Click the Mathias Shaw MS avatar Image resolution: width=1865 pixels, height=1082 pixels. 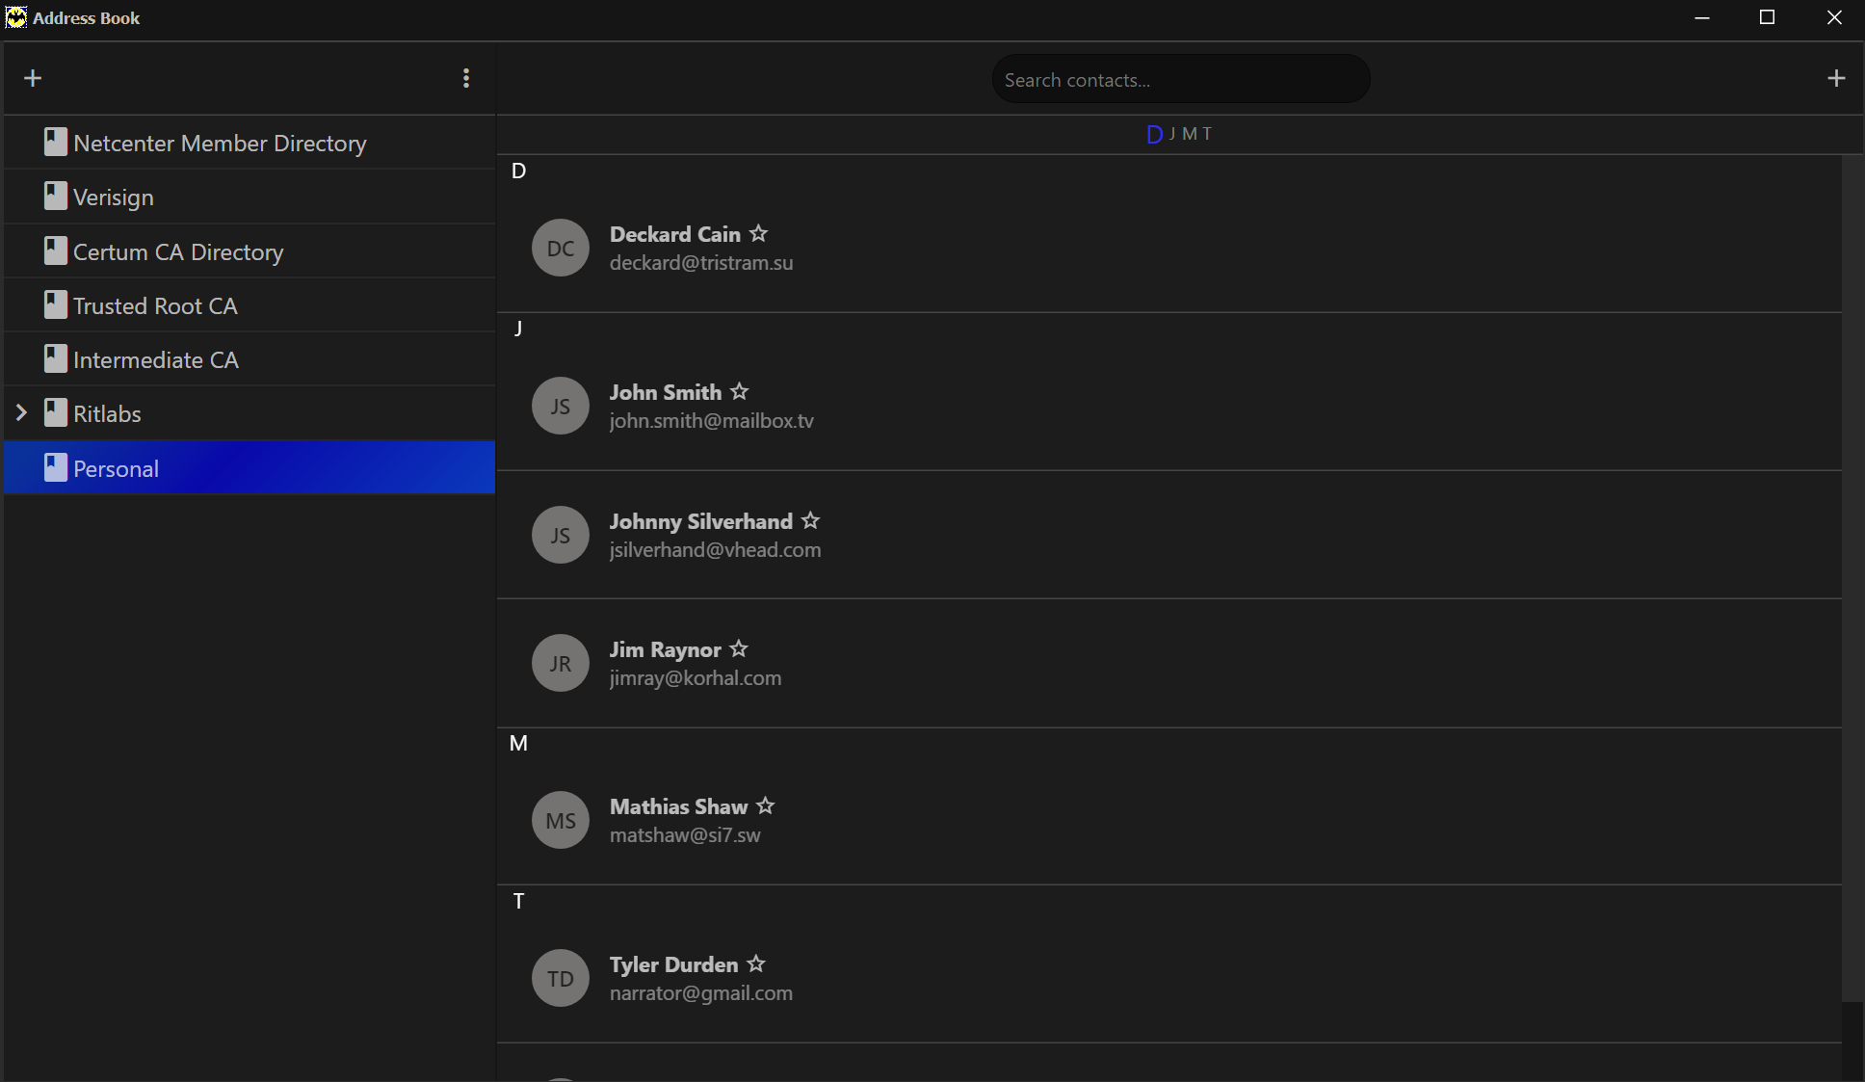pos(561,820)
